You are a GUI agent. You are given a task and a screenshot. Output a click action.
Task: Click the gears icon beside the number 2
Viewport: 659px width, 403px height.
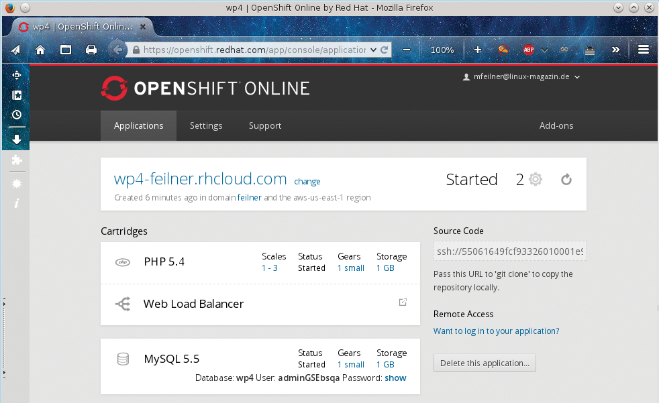pos(536,179)
